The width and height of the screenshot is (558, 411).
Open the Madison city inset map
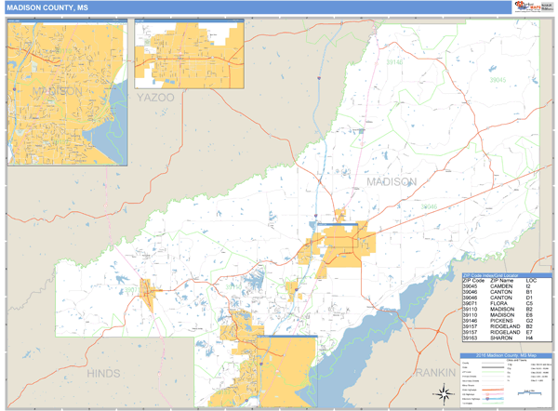pyautogui.click(x=67, y=94)
